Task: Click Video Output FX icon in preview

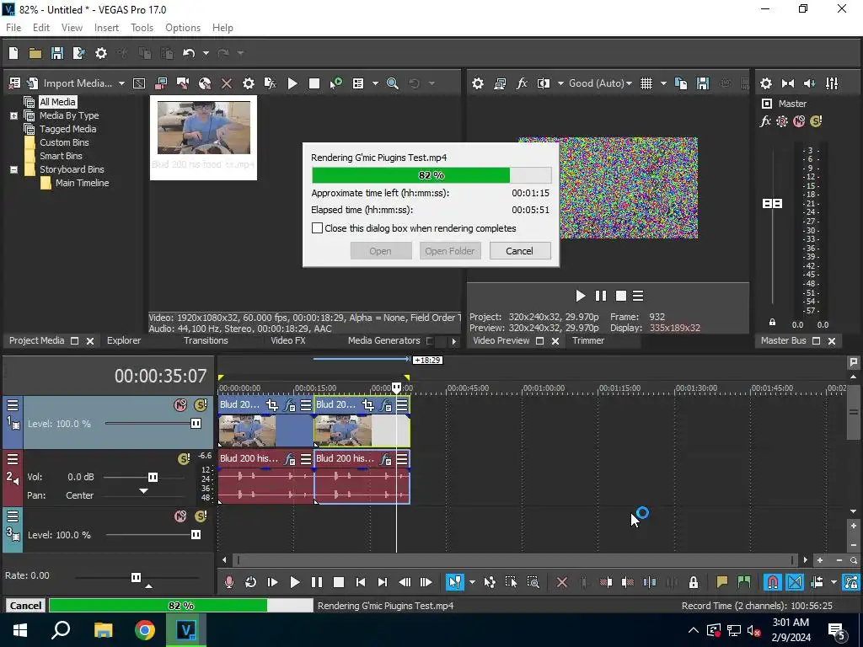Action: click(522, 83)
